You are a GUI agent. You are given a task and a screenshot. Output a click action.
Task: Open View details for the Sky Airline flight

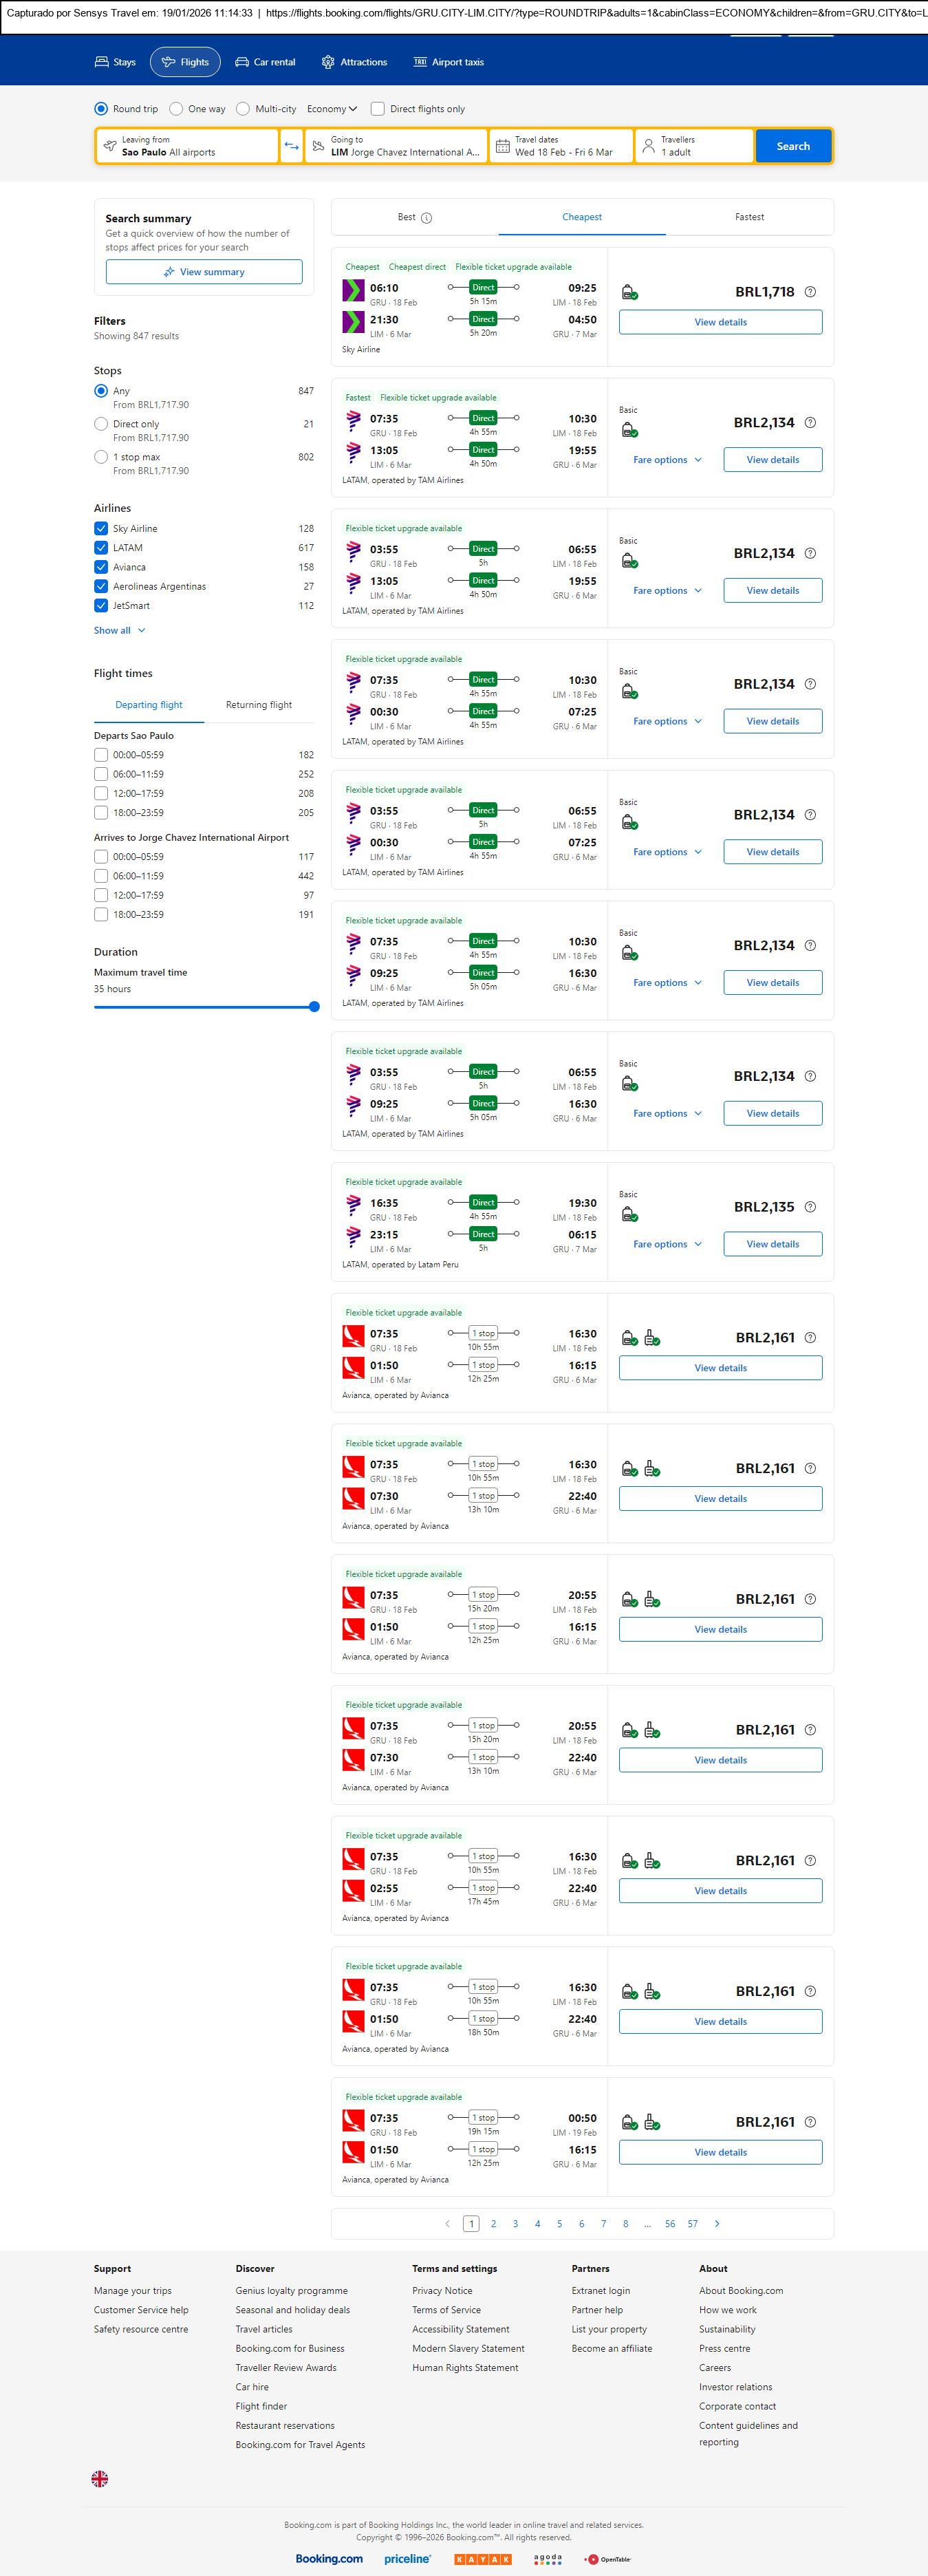720,322
